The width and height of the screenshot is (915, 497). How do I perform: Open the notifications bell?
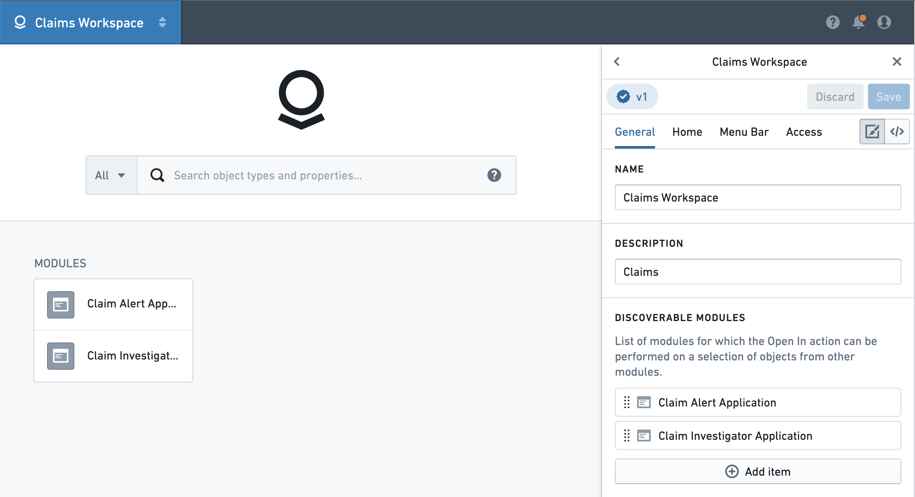pos(859,22)
